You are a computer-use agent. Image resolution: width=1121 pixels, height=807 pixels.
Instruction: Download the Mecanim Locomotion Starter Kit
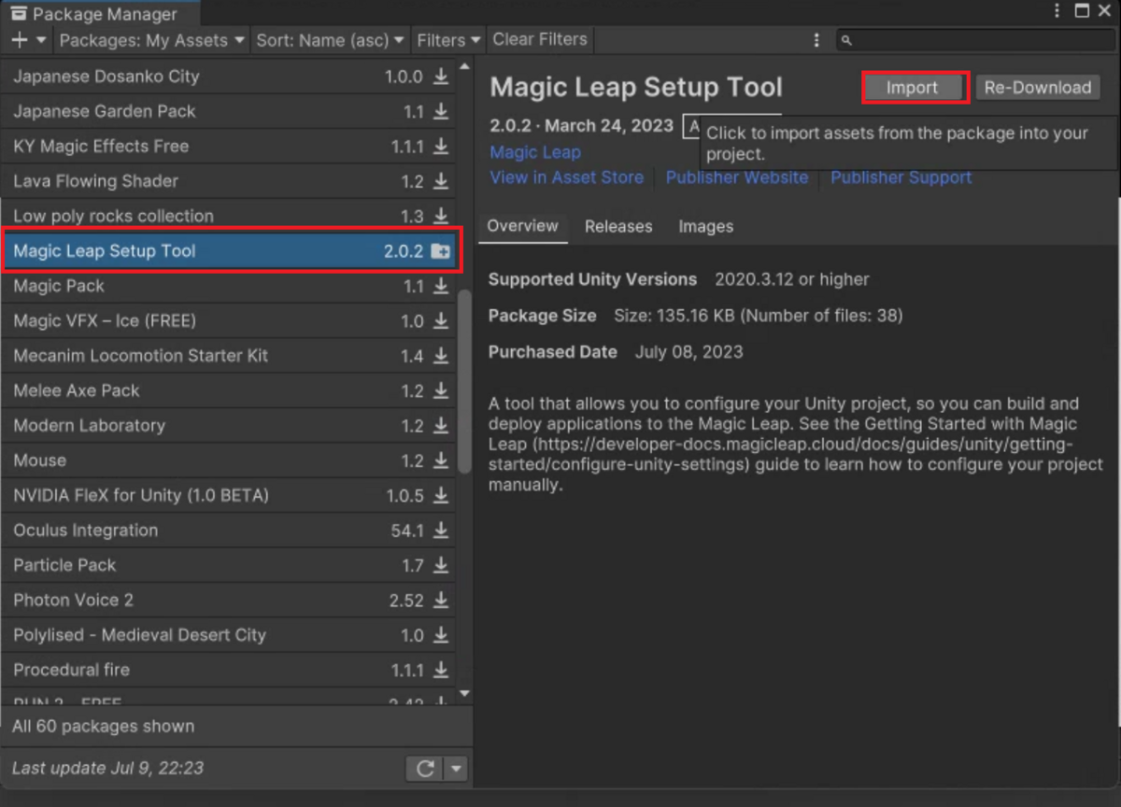click(x=440, y=356)
